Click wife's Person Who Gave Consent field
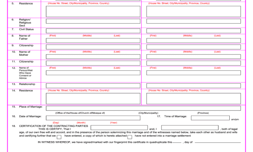Viewport: 253px width, 152px height. pos(194,73)
